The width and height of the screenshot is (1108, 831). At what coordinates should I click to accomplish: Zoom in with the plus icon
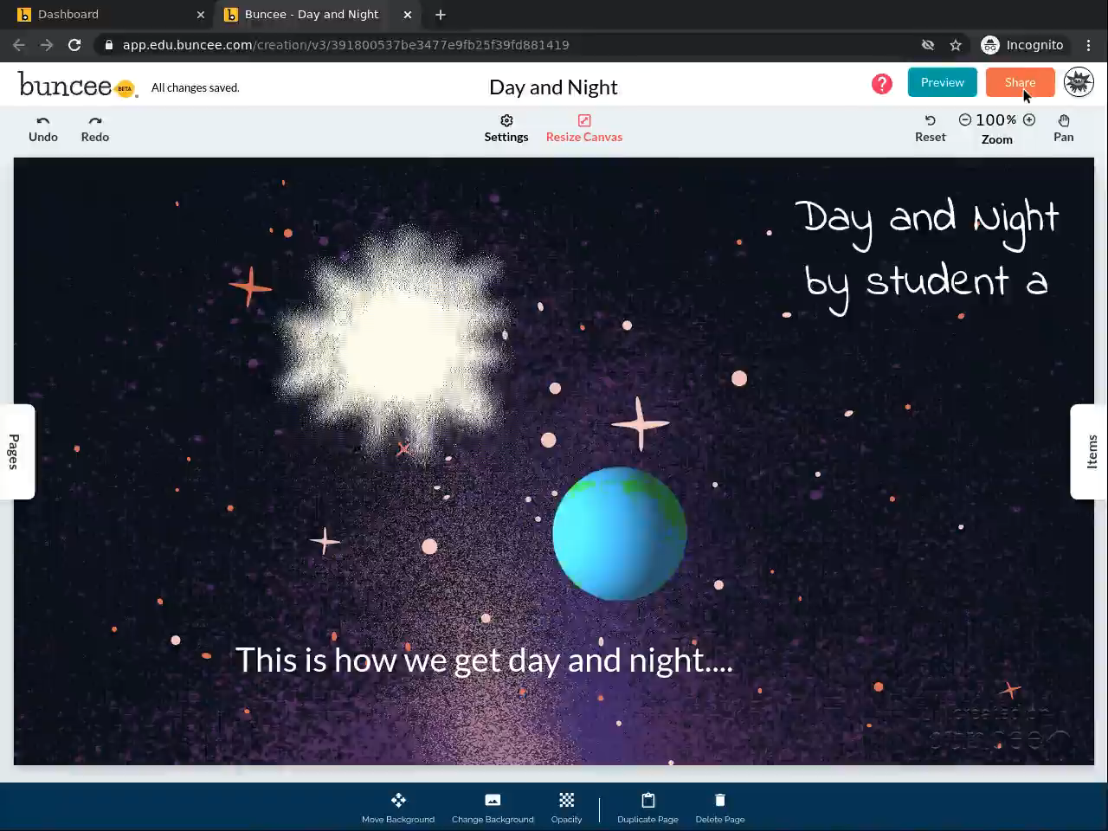tap(1029, 120)
